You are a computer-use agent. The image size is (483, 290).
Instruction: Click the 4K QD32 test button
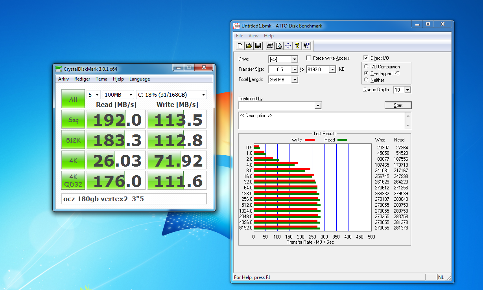[73, 181]
